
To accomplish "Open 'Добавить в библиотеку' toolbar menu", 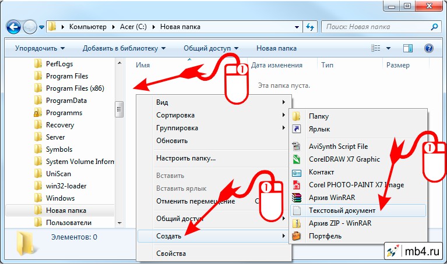I will pyautogui.click(x=124, y=48).
